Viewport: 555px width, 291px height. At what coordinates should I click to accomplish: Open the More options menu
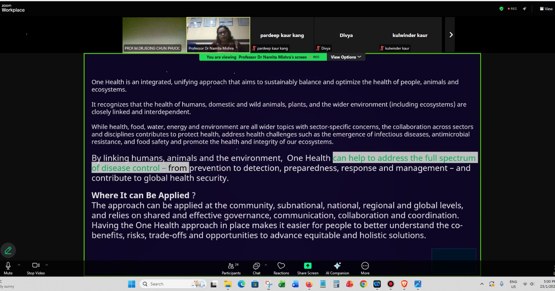(x=365, y=268)
